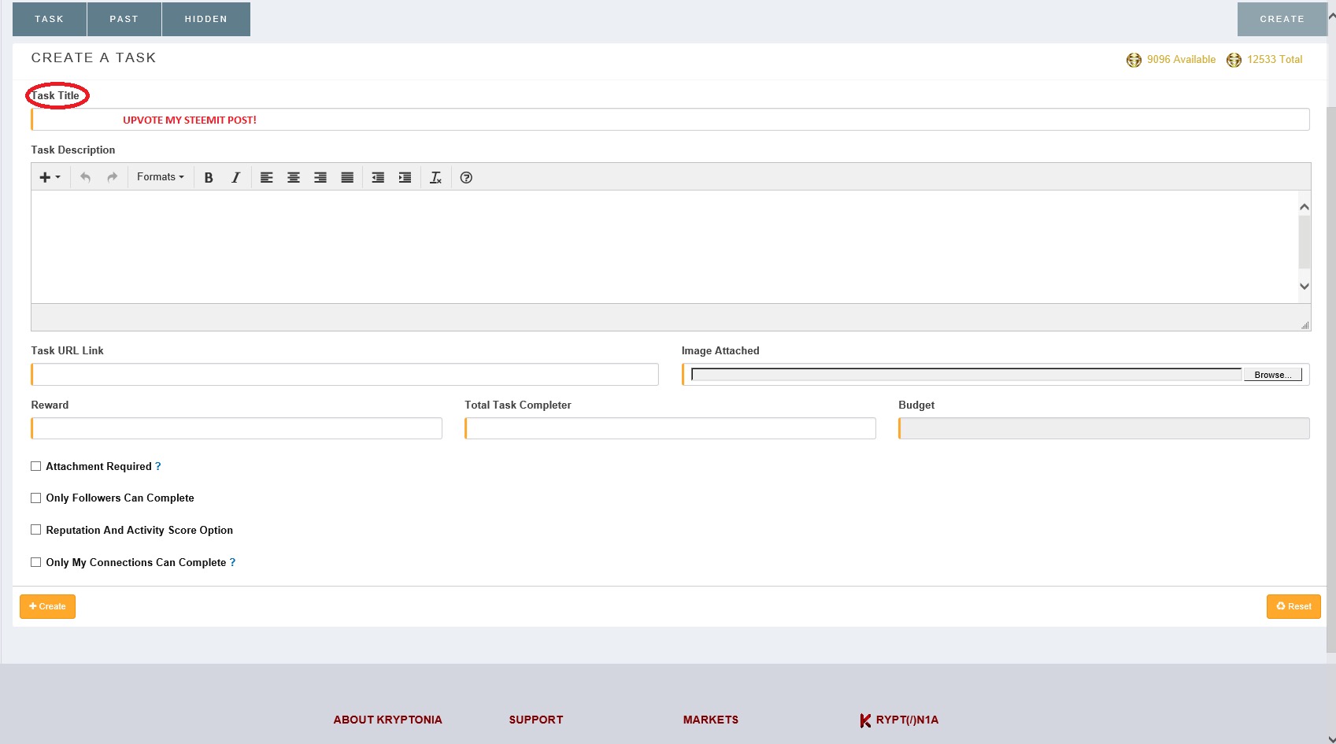Click the Budget field

1104,428
